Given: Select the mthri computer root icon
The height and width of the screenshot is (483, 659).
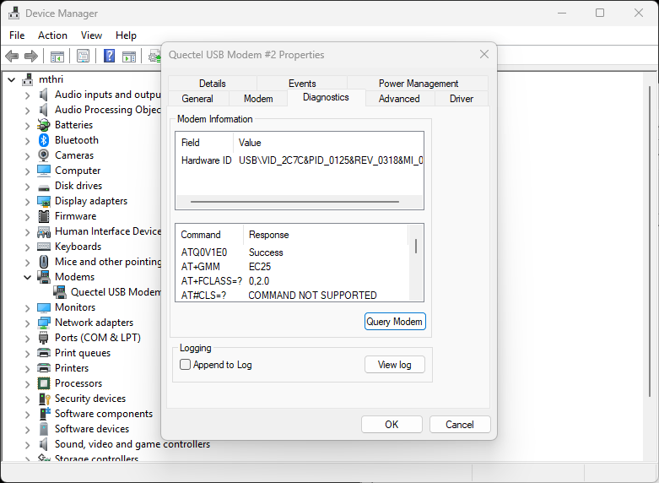Looking at the screenshot, I should 28,79.
